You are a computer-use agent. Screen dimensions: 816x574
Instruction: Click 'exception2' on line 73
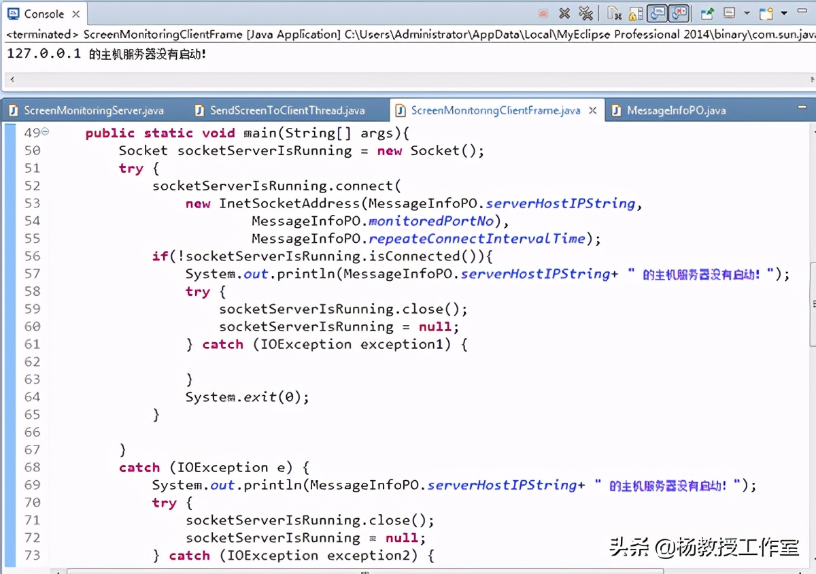368,556
